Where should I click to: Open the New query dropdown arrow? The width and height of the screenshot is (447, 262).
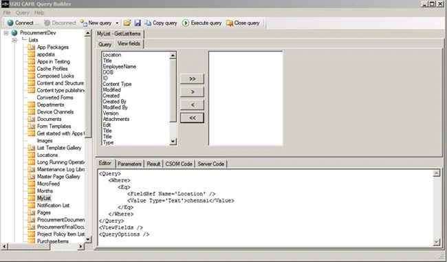(x=117, y=23)
